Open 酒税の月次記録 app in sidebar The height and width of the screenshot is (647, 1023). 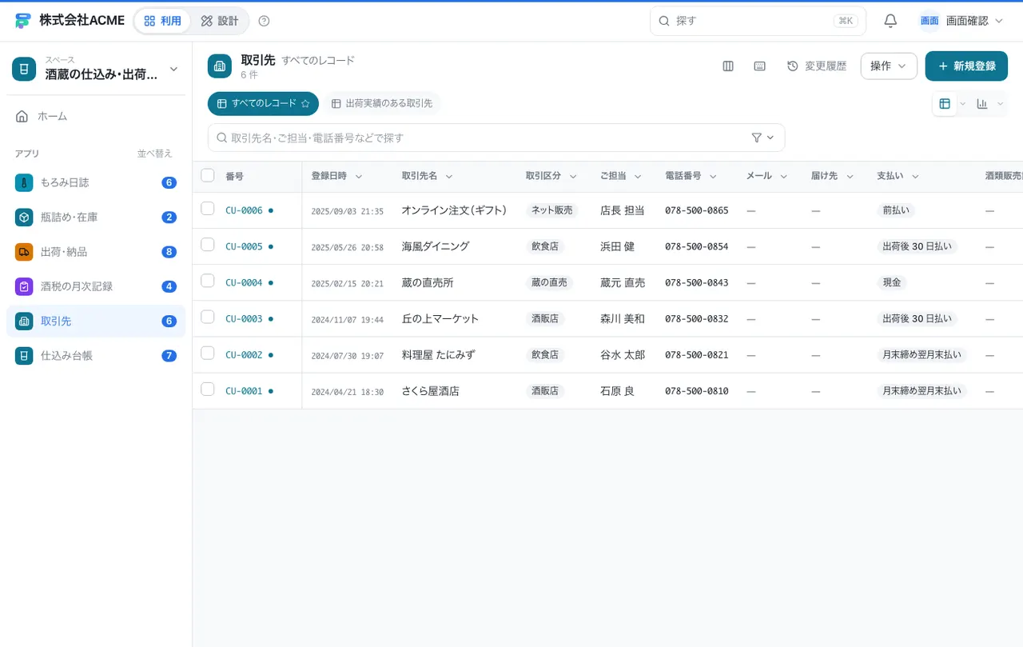coord(96,286)
